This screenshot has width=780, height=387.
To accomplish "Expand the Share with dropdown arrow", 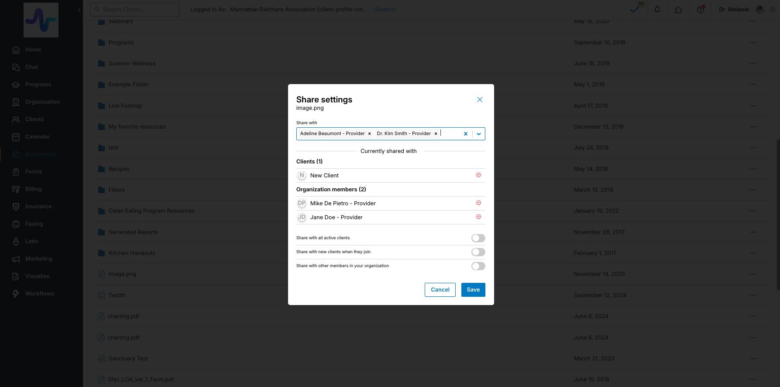I will pyautogui.click(x=479, y=134).
